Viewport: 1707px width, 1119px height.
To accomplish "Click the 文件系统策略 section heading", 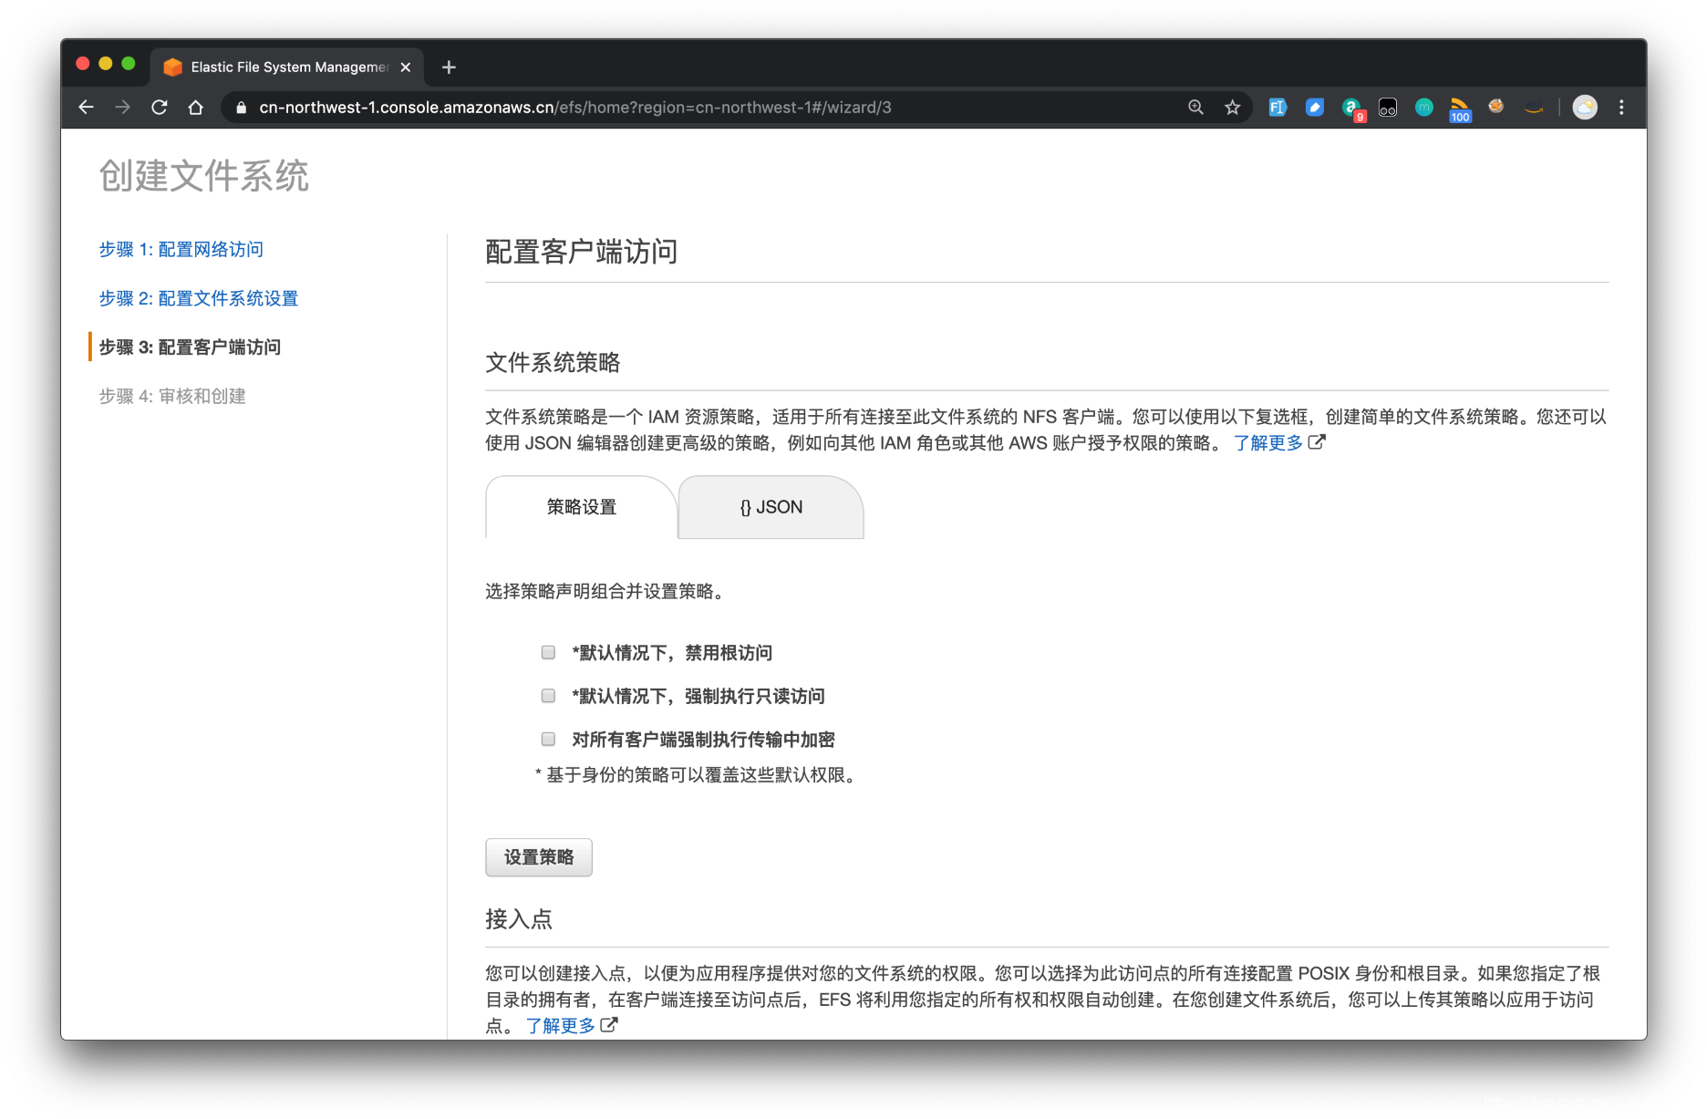I will (553, 363).
